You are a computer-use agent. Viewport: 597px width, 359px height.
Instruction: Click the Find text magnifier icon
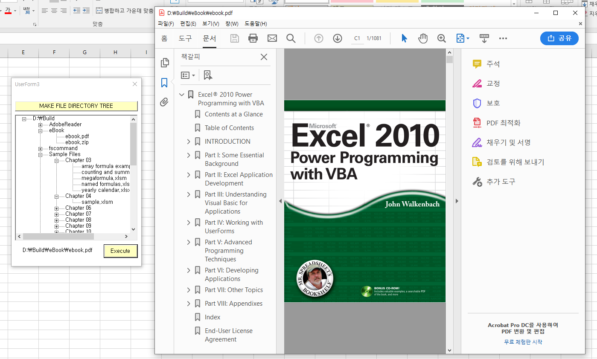click(x=291, y=38)
